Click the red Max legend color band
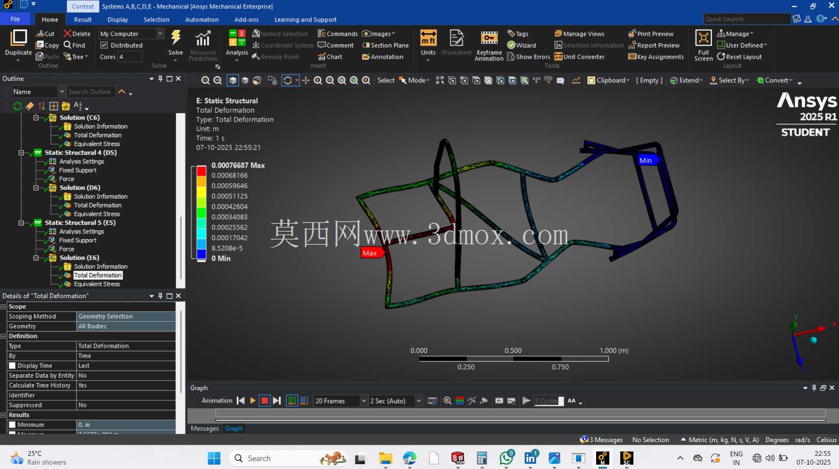This screenshot has width=839, height=469. 201,170
